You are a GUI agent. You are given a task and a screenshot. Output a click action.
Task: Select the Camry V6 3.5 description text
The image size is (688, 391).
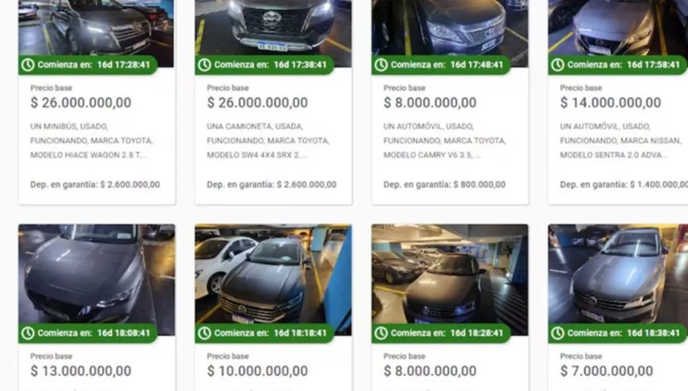click(x=445, y=140)
